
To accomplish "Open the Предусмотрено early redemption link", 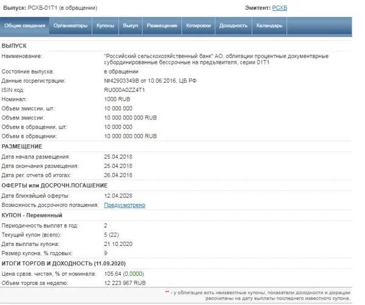I will click(x=125, y=205).
